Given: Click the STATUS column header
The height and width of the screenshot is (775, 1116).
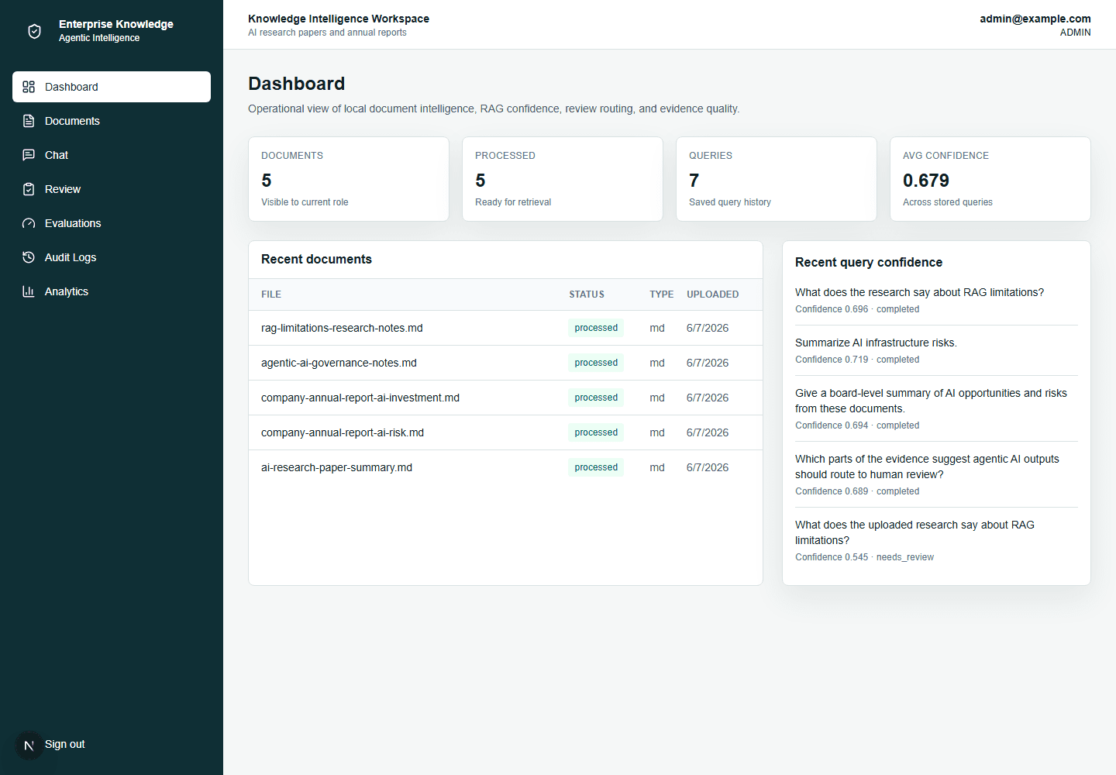Looking at the screenshot, I should click(587, 294).
